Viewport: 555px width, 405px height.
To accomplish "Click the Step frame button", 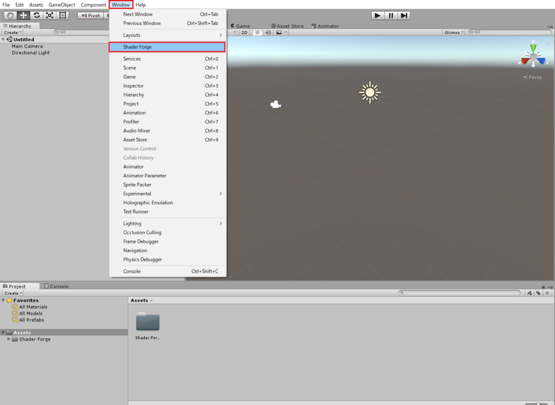I will pyautogui.click(x=404, y=16).
